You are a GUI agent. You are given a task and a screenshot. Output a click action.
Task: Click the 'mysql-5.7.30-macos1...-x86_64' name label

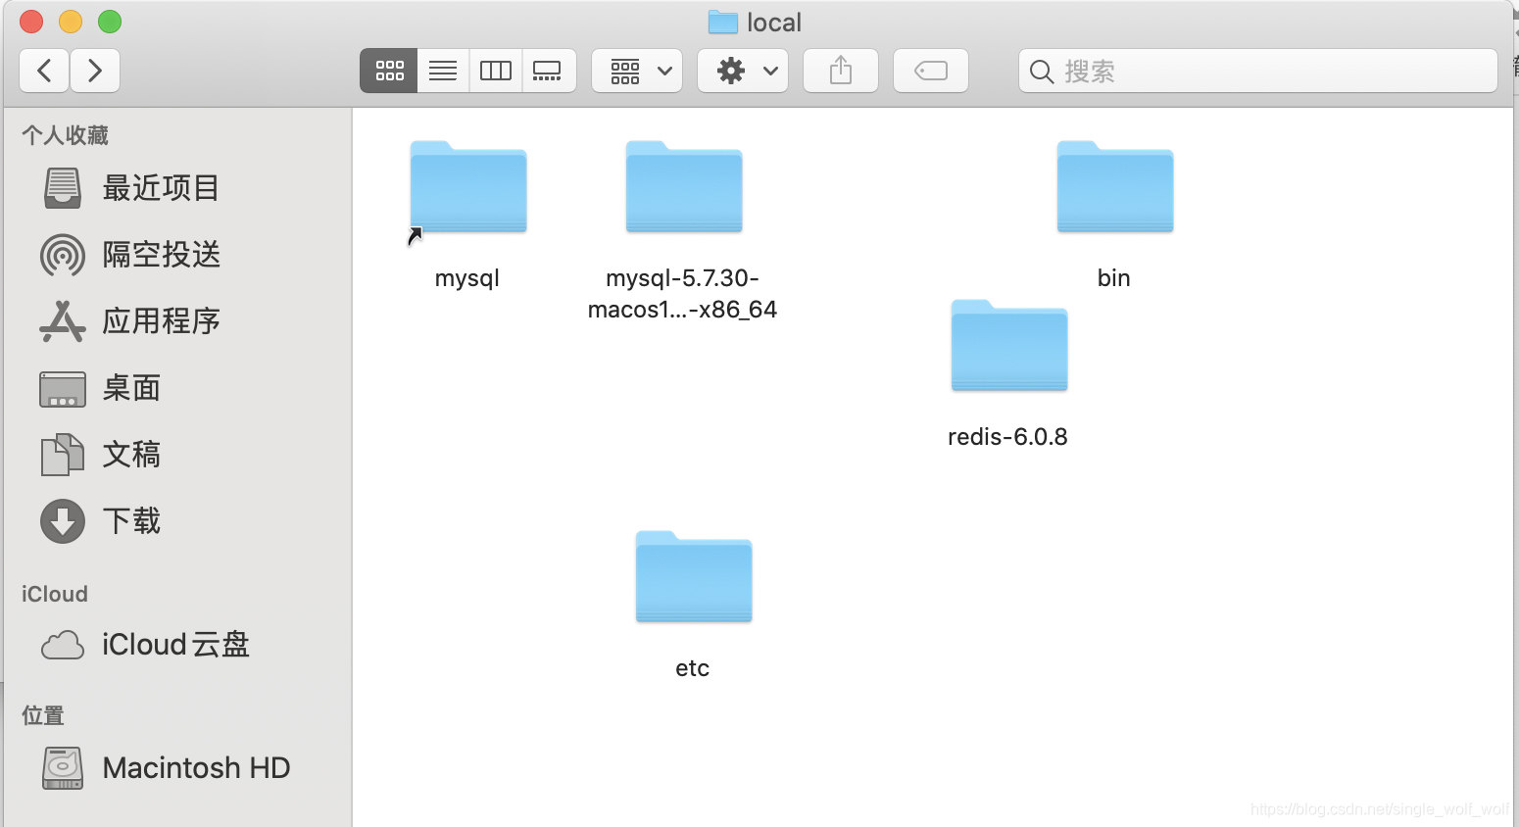click(x=683, y=294)
